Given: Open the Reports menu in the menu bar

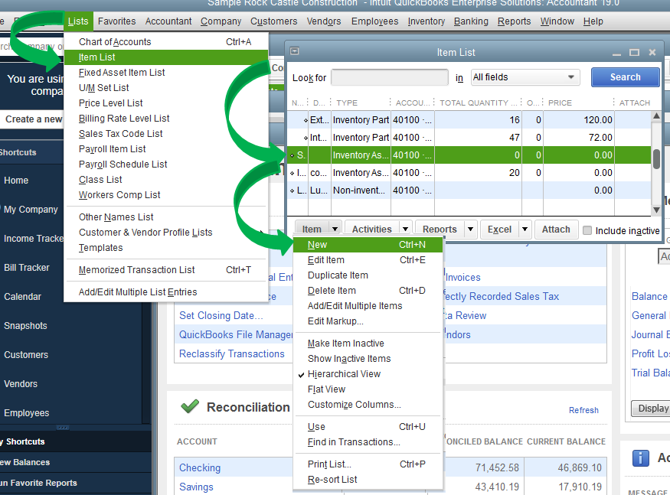Looking at the screenshot, I should coord(514,21).
